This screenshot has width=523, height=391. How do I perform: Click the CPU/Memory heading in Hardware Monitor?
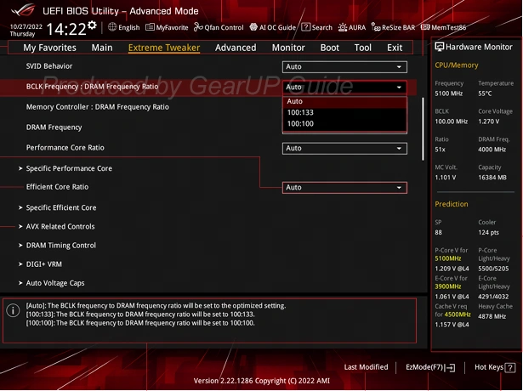coord(457,65)
